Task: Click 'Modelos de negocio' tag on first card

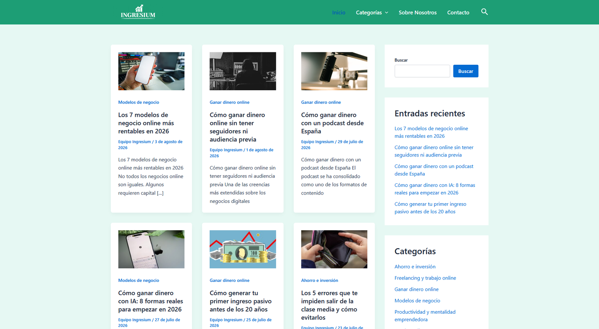Action: [139, 102]
